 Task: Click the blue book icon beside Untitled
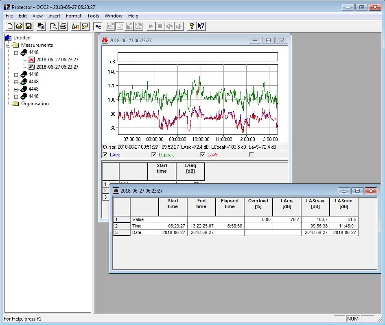pos(9,38)
